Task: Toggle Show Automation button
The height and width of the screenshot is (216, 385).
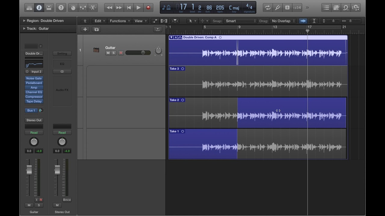Action: tap(155, 21)
